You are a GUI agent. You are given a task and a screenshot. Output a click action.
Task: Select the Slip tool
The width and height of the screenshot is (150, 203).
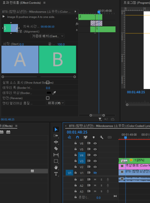(56, 155)
